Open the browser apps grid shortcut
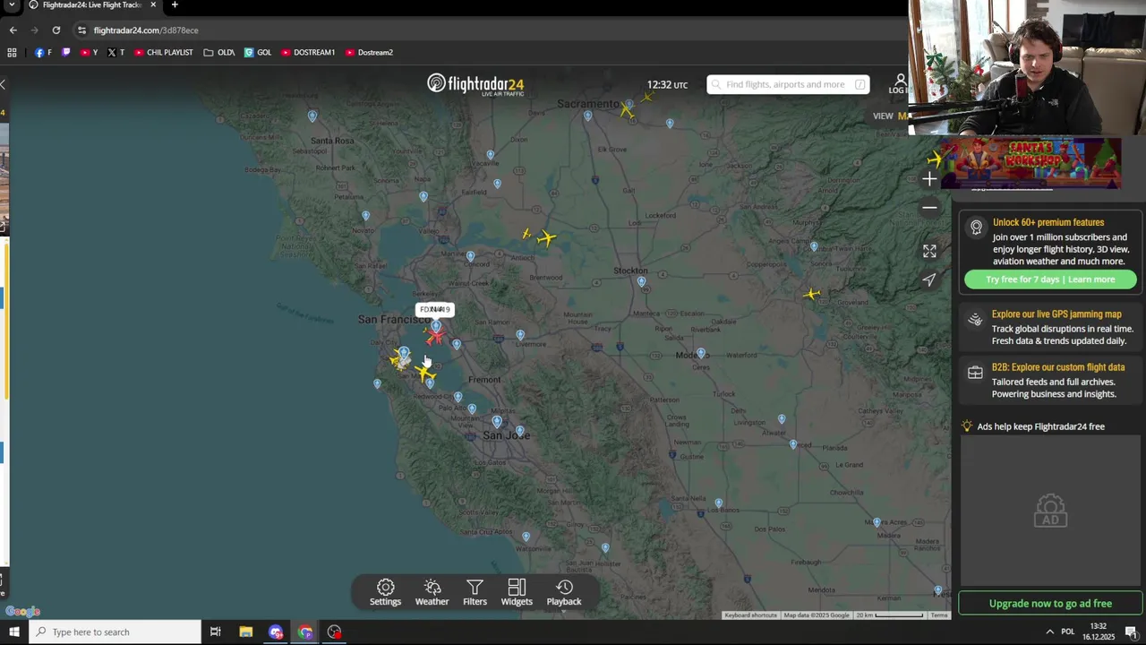Viewport: 1146px width, 645px height. point(12,52)
